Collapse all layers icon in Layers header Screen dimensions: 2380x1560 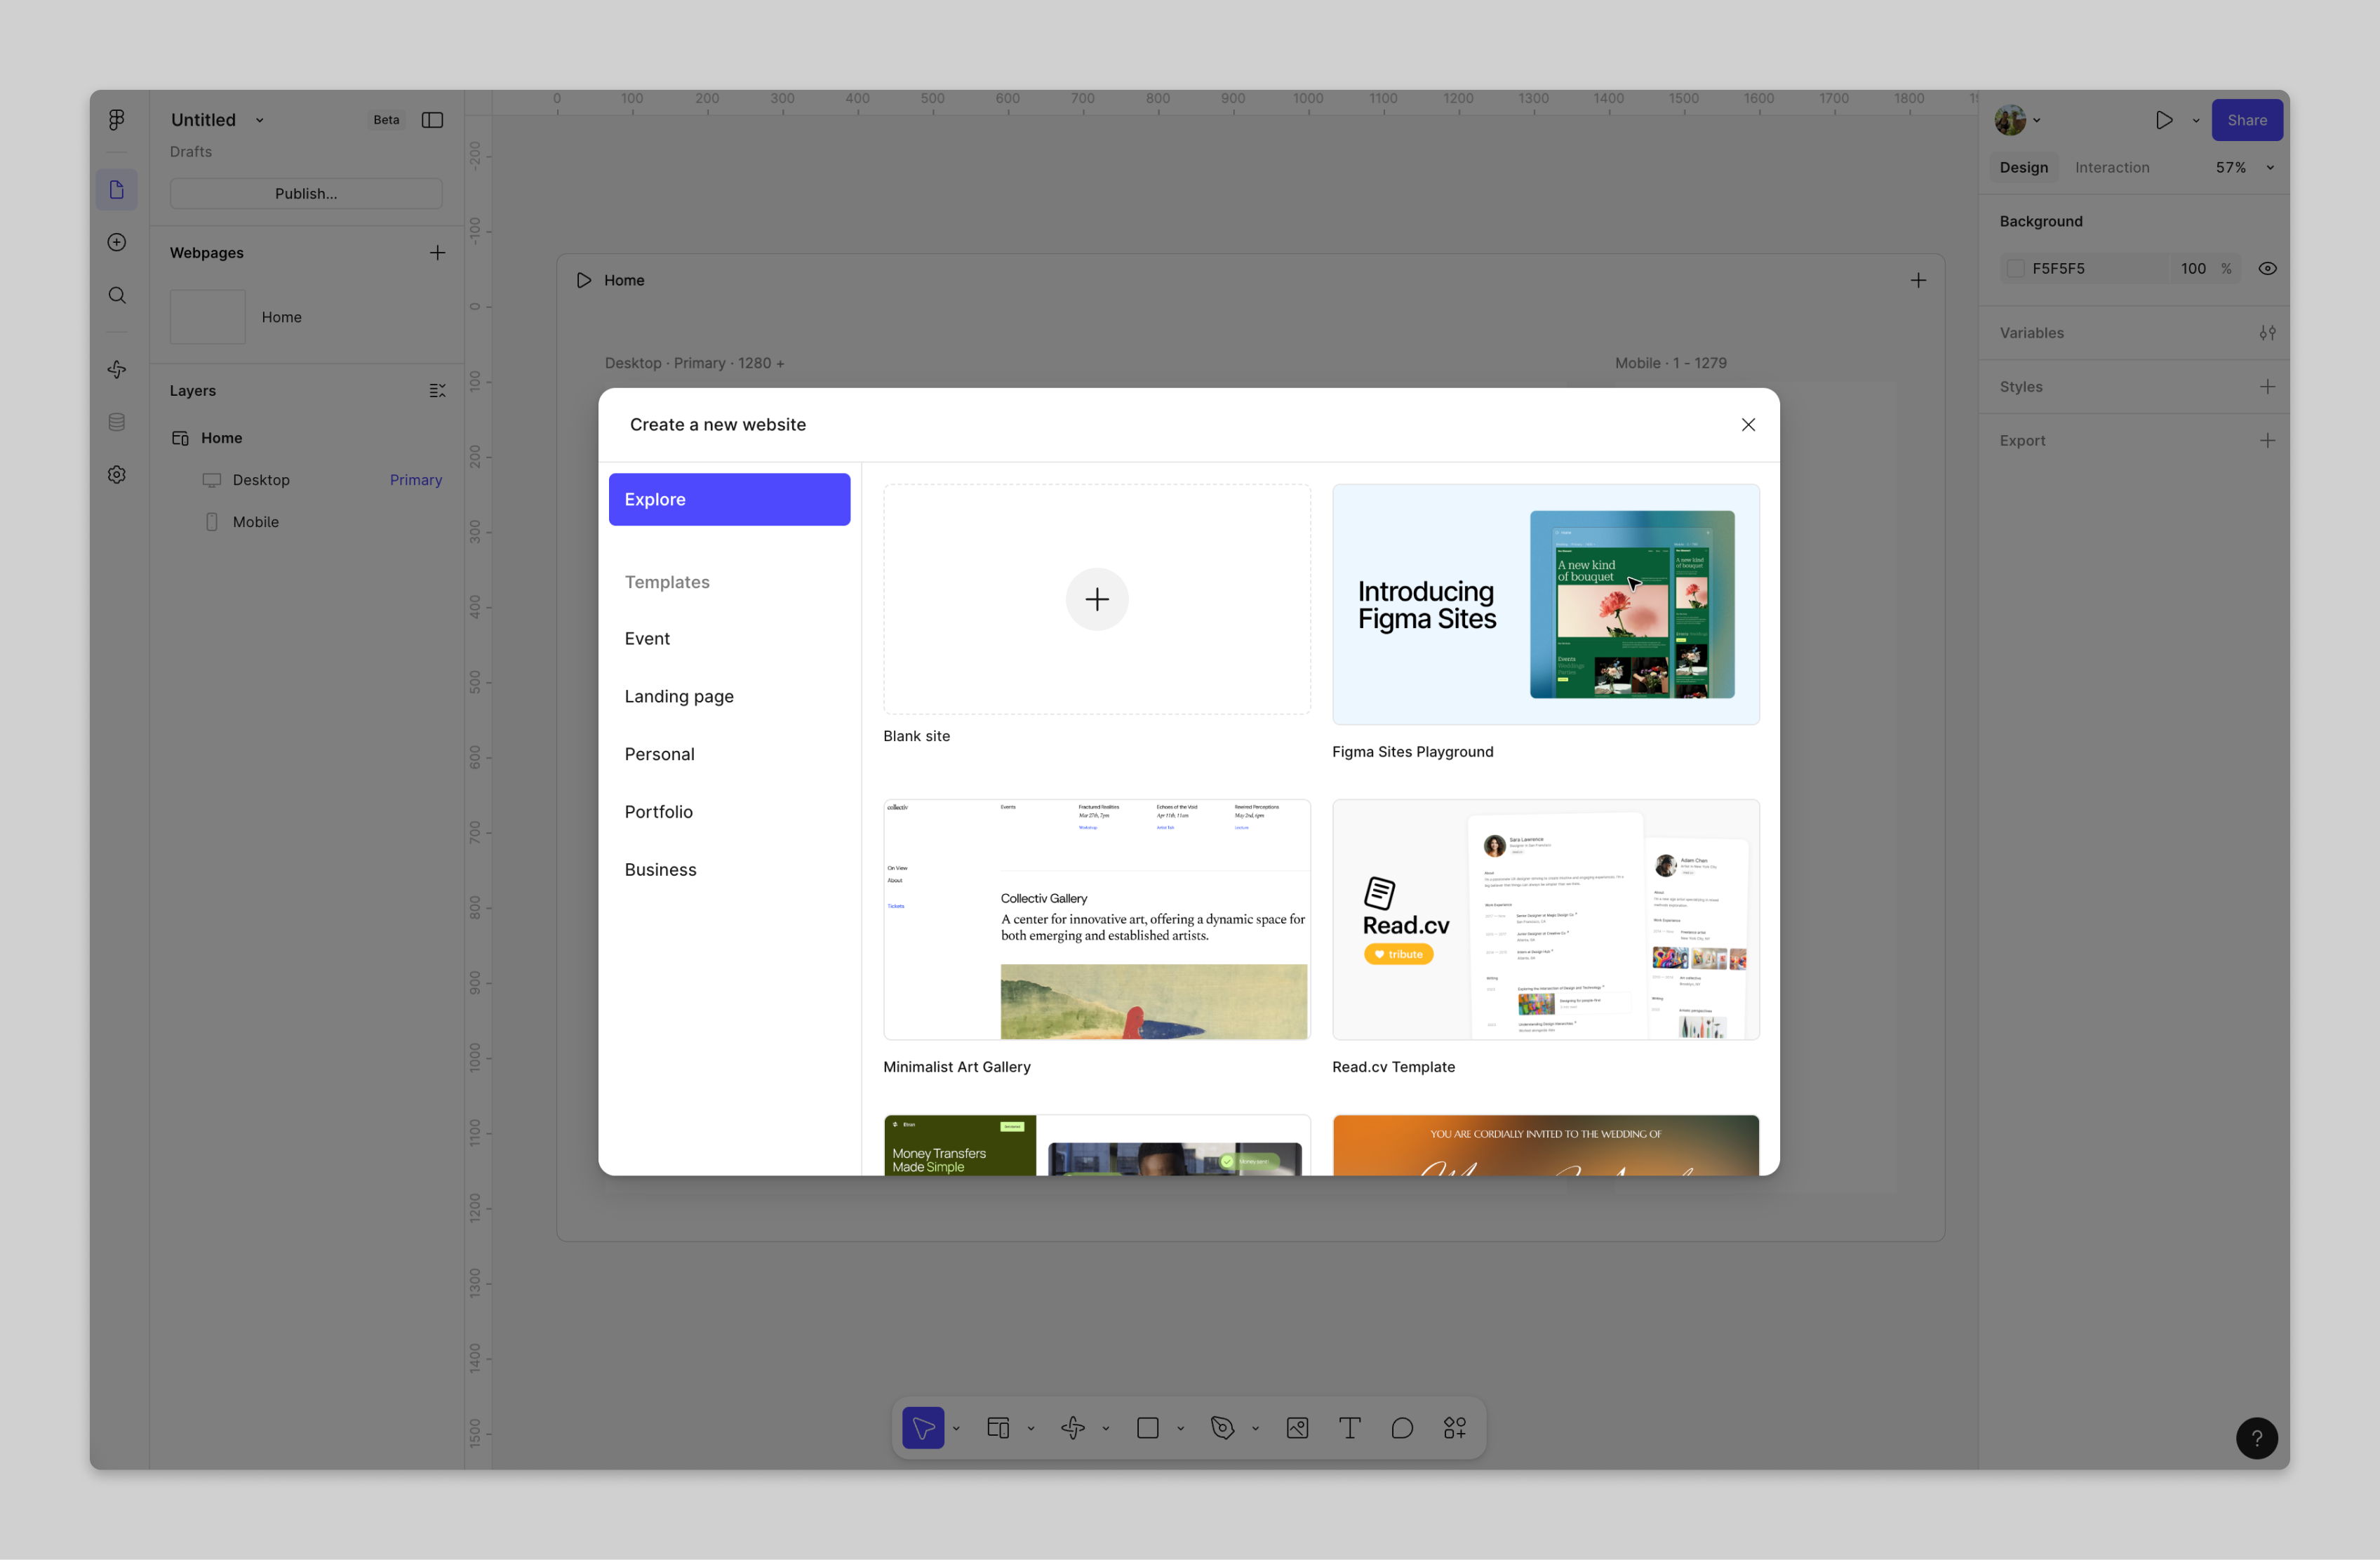click(x=437, y=390)
